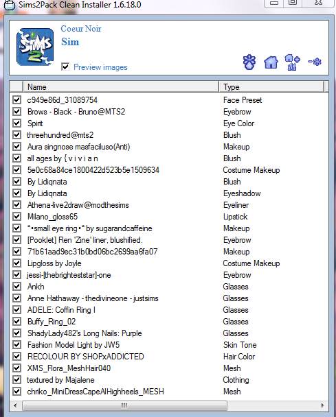Viewport: 336px width, 417px height.
Task: Uncheck XMS_Flora_MeshHair040 mesh checkbox
Action: pos(16,368)
